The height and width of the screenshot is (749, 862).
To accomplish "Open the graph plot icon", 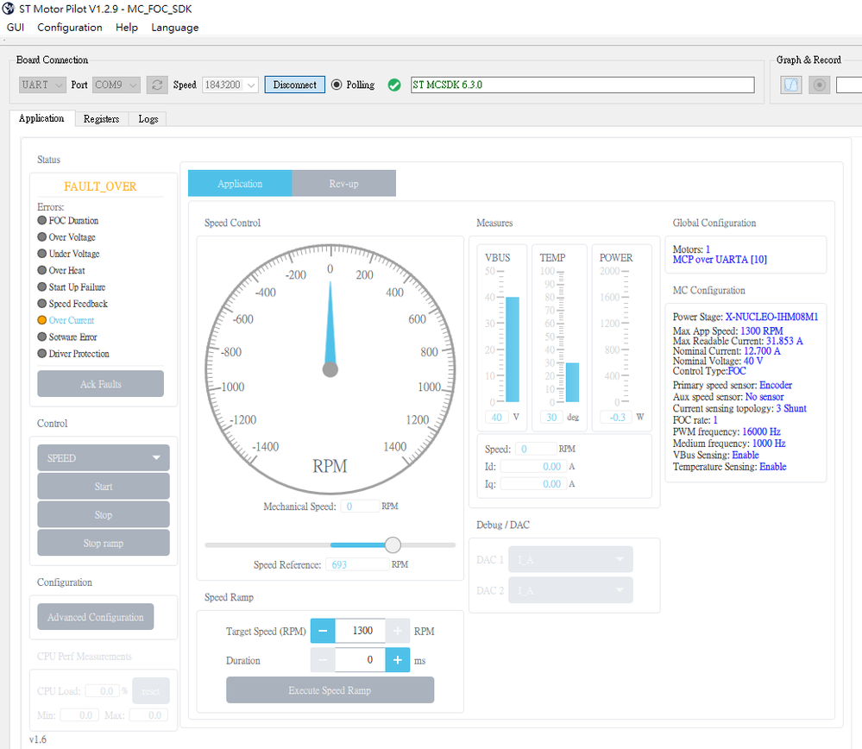I will point(791,85).
